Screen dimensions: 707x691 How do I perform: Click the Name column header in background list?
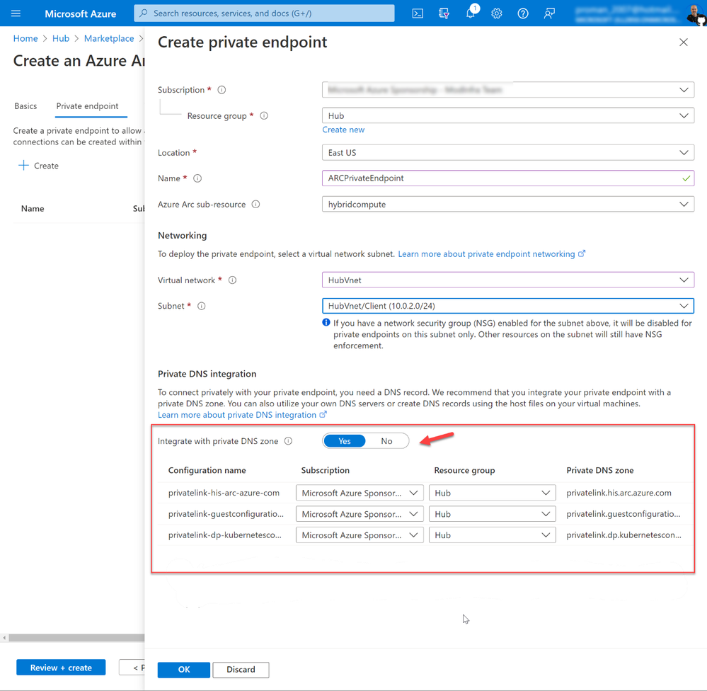(x=33, y=209)
